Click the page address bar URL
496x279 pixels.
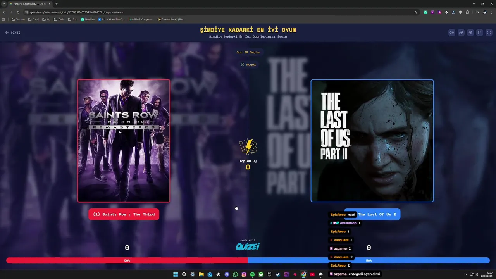77,12
